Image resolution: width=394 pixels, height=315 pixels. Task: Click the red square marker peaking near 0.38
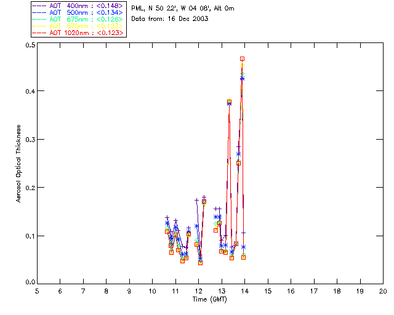click(x=229, y=102)
